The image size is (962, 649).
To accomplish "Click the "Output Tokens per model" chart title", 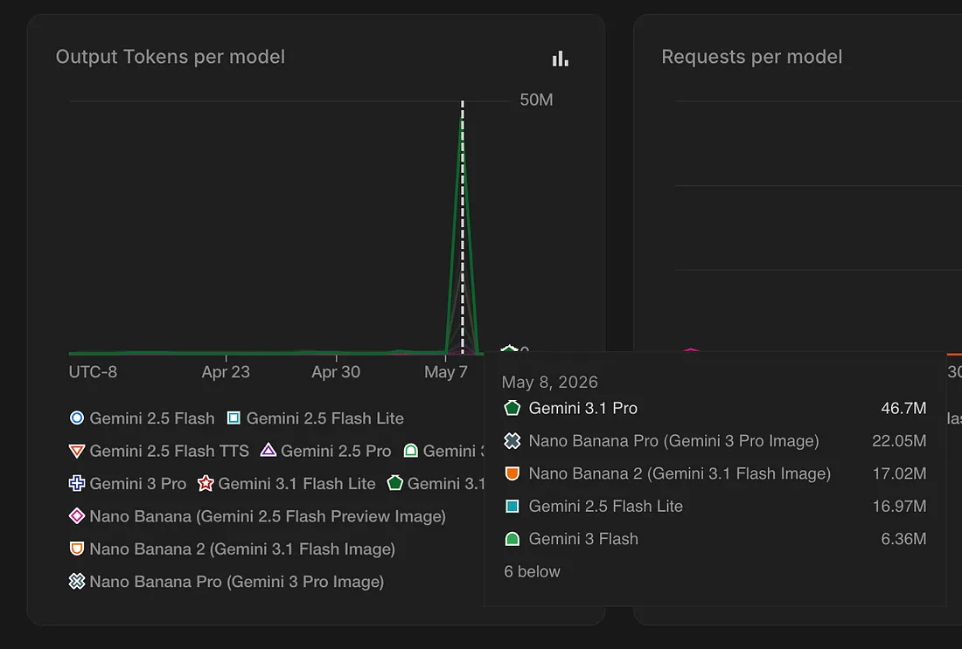I will [x=171, y=57].
